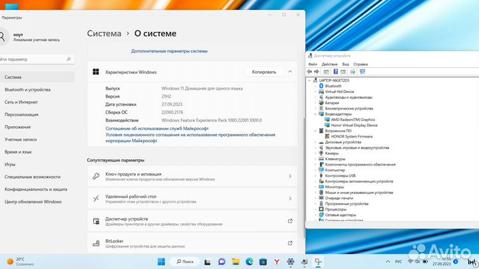Click the blue question-mark help icon in Device Manager
Screen dimensions: 479x269
[x=335, y=72]
